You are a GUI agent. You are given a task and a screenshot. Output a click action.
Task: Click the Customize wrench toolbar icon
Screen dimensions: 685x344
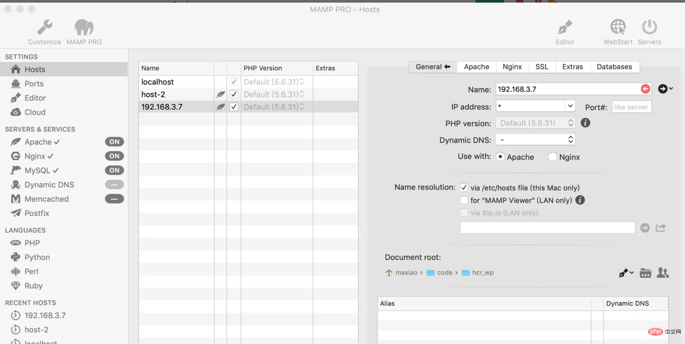45,28
